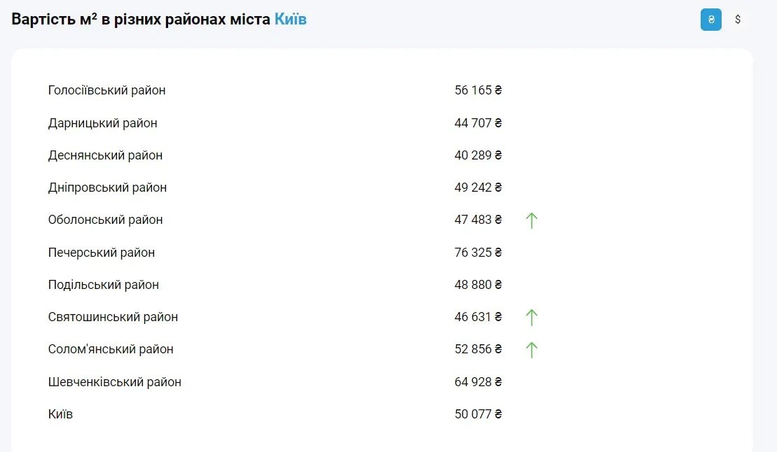Click green up arrow for Оболонський район
Screen dimensions: 777x452
[532, 220]
